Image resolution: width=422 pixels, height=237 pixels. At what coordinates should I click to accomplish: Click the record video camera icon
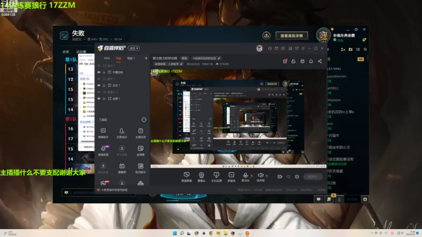[280, 176]
